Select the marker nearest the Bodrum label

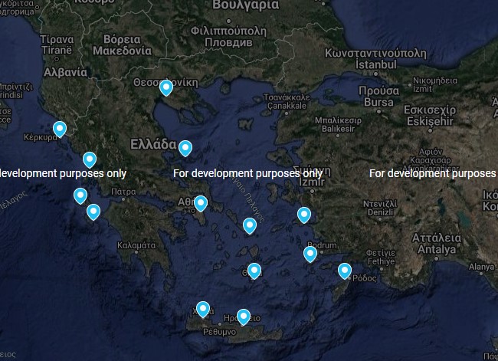coord(310,254)
